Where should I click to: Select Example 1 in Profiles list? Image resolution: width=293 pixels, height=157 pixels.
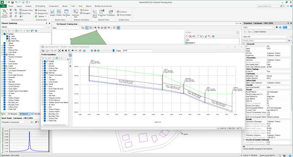[x=190, y=43]
